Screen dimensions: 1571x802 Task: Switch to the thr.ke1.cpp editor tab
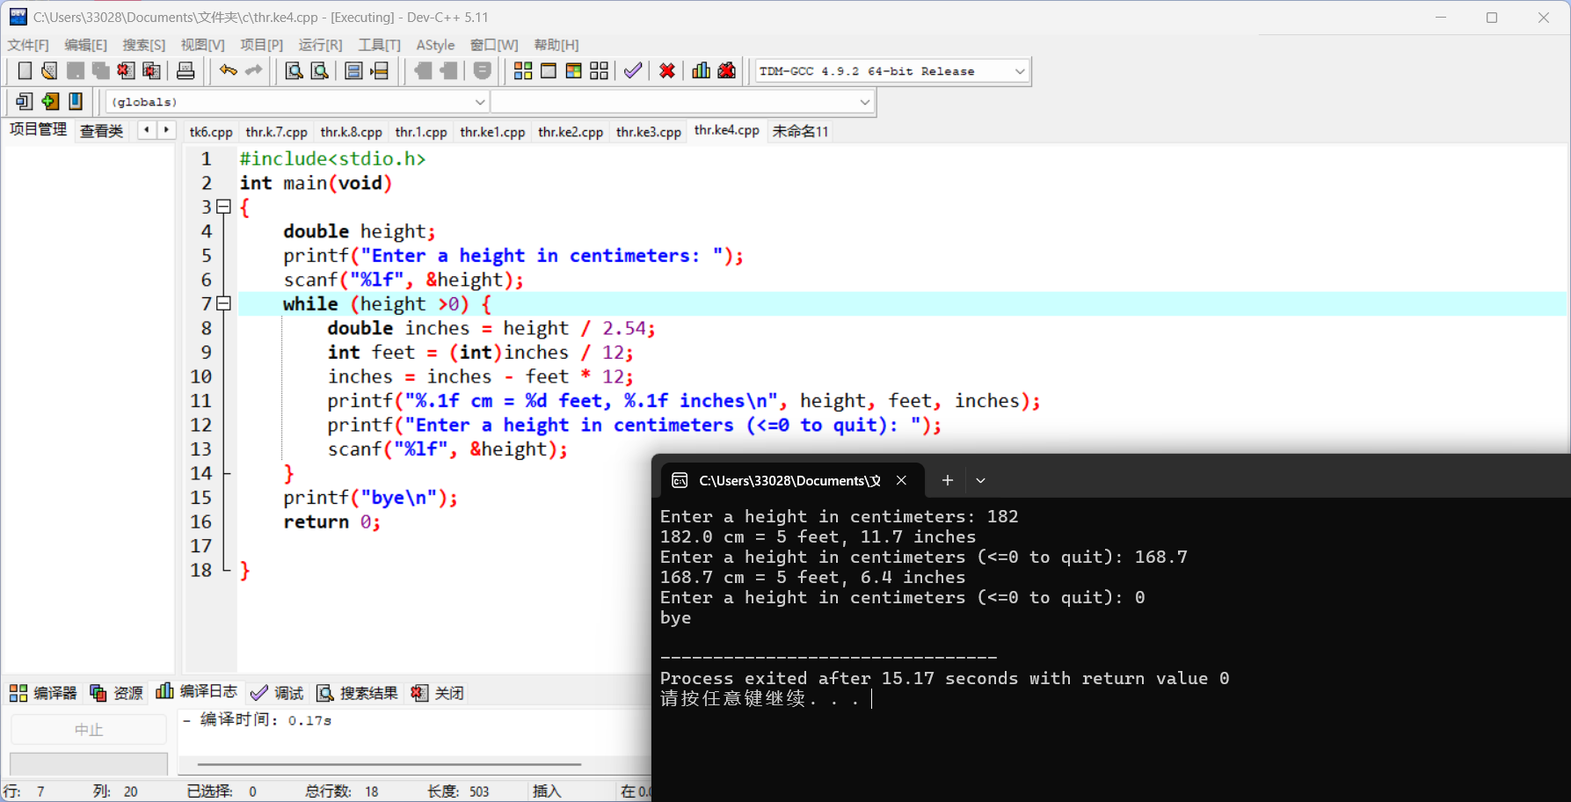click(492, 132)
